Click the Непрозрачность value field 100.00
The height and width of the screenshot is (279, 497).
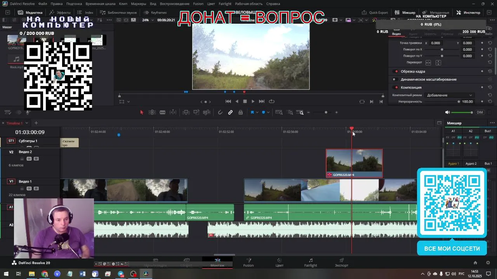pyautogui.click(x=467, y=102)
